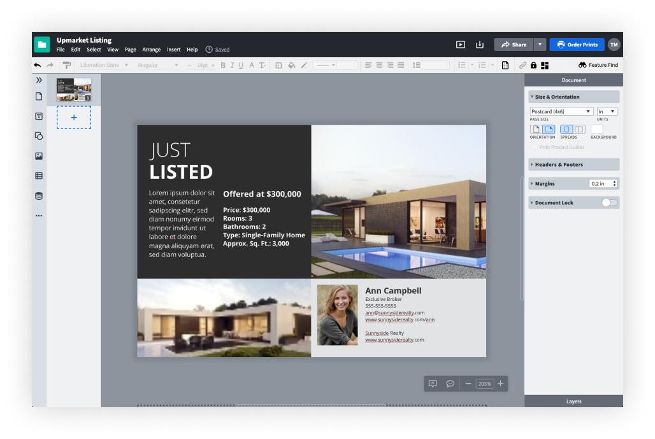The width and height of the screenshot is (655, 439).
Task: Click the binoculars Feature Find icon
Action: [x=582, y=65]
